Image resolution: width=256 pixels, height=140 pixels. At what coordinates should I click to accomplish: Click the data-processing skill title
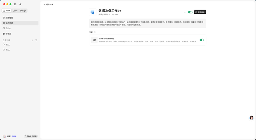pyautogui.click(x=106, y=39)
